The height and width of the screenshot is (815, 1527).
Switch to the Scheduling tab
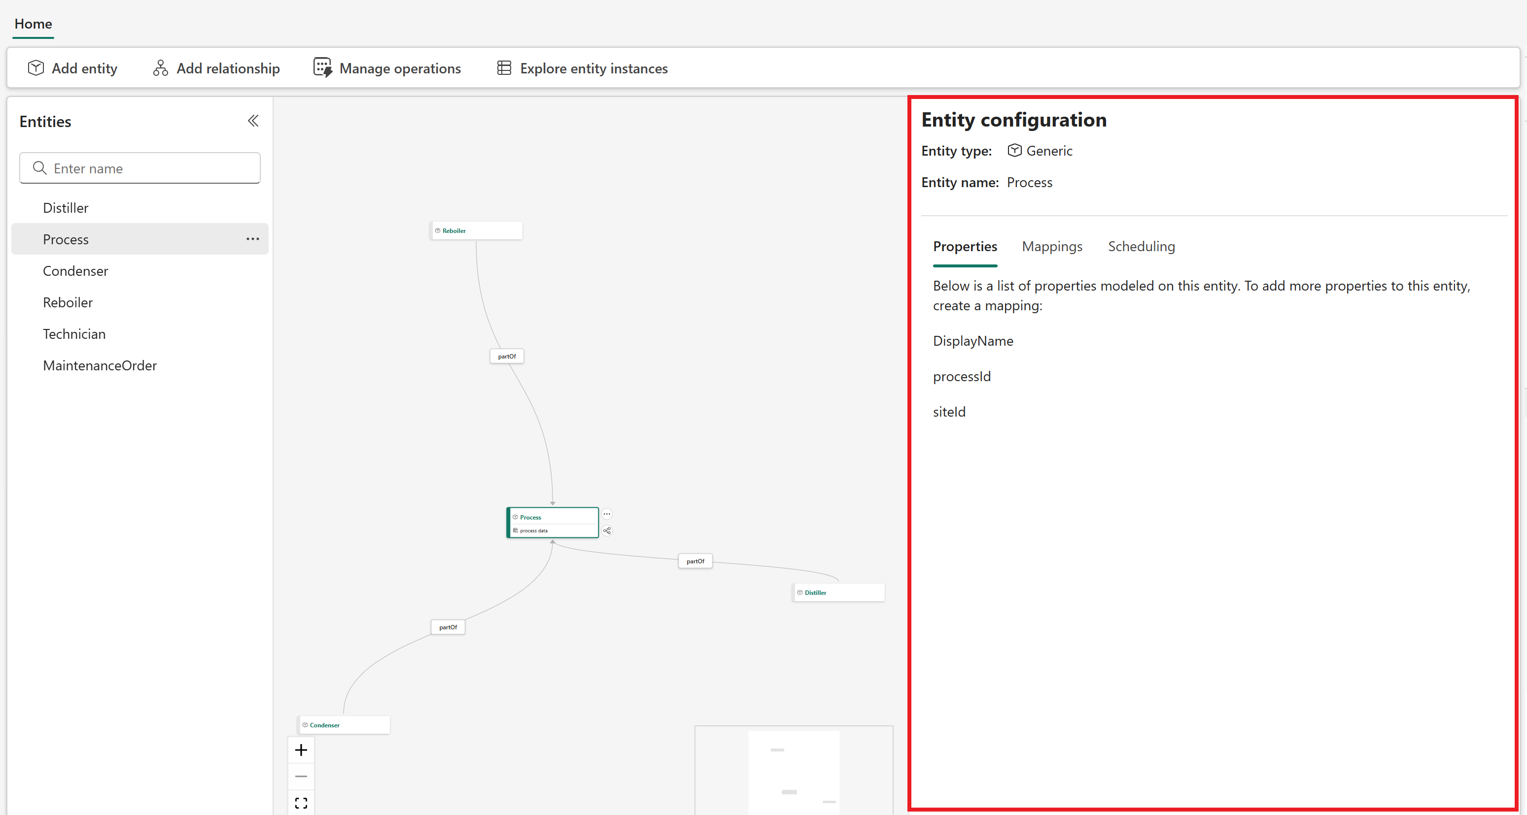(1141, 246)
